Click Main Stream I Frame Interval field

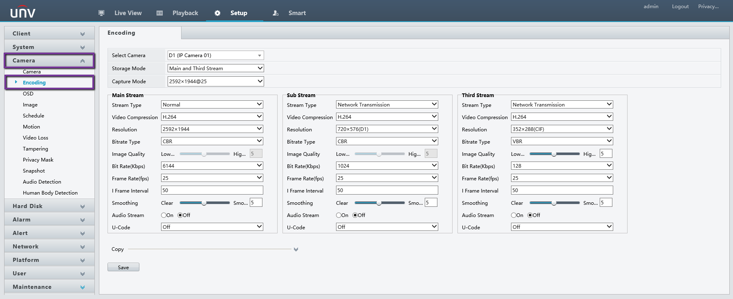point(212,190)
